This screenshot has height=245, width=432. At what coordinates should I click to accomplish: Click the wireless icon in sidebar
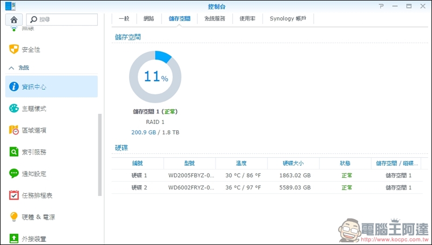pyautogui.click(x=14, y=29)
